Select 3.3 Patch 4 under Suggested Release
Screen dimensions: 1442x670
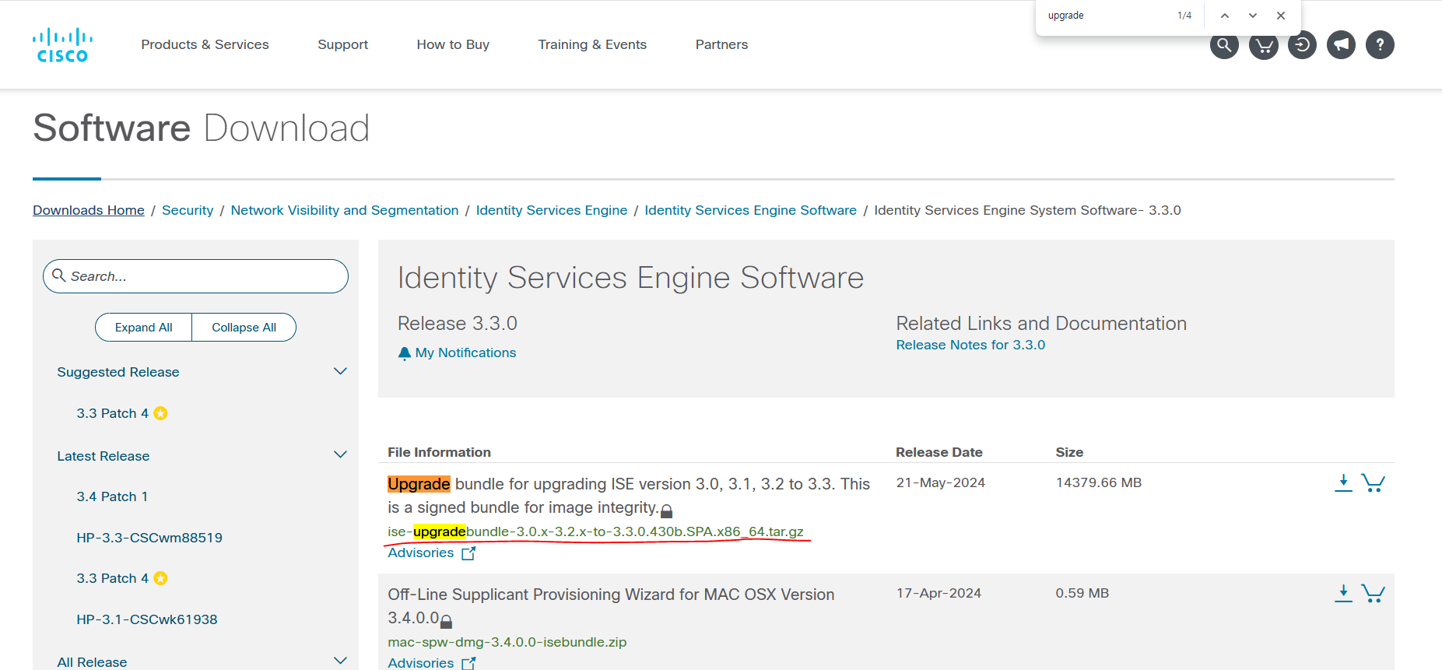point(112,413)
